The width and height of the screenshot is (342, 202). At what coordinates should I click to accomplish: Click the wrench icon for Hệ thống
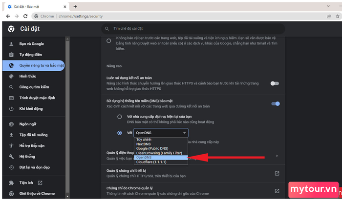pyautogui.click(x=11, y=157)
